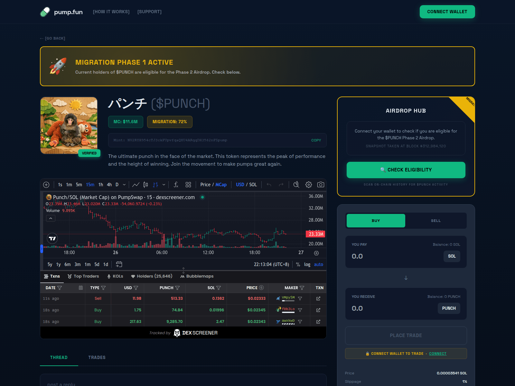
Task: Open the calendar icon in DATE column header
Action: 81,288
